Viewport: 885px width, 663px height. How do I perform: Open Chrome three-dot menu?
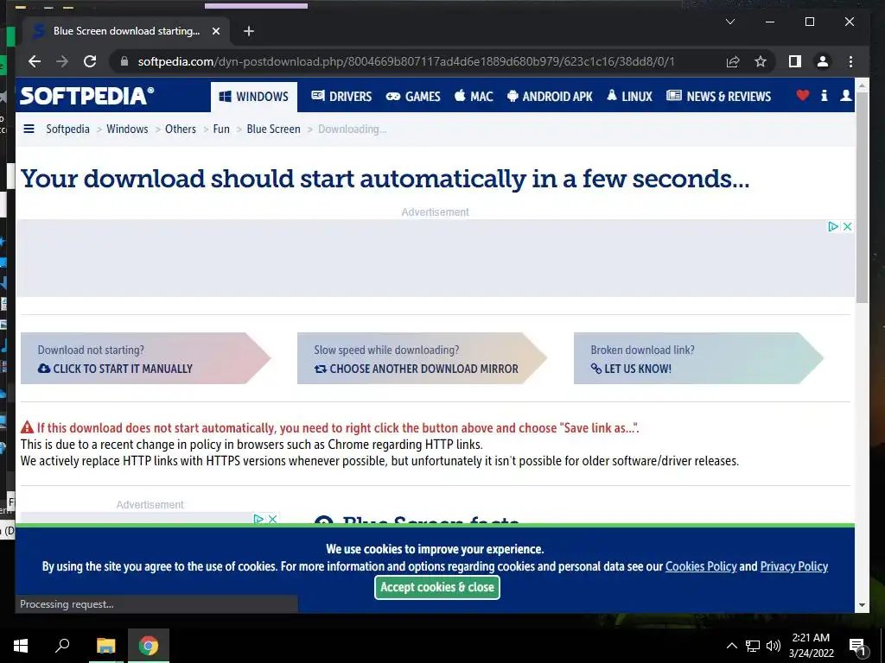coord(850,61)
